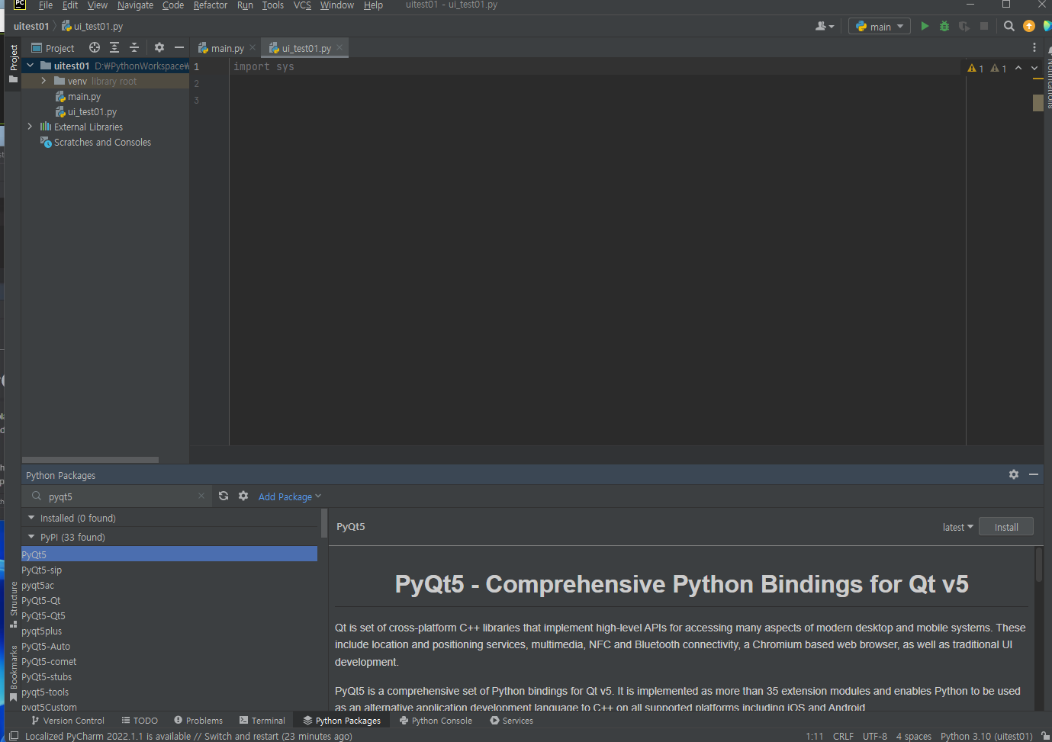Viewport: 1052px width, 742px height.
Task: Close the main.py editor tab
Action: tap(253, 47)
